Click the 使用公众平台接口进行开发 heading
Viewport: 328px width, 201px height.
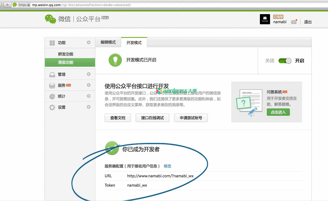pyautogui.click(x=137, y=86)
